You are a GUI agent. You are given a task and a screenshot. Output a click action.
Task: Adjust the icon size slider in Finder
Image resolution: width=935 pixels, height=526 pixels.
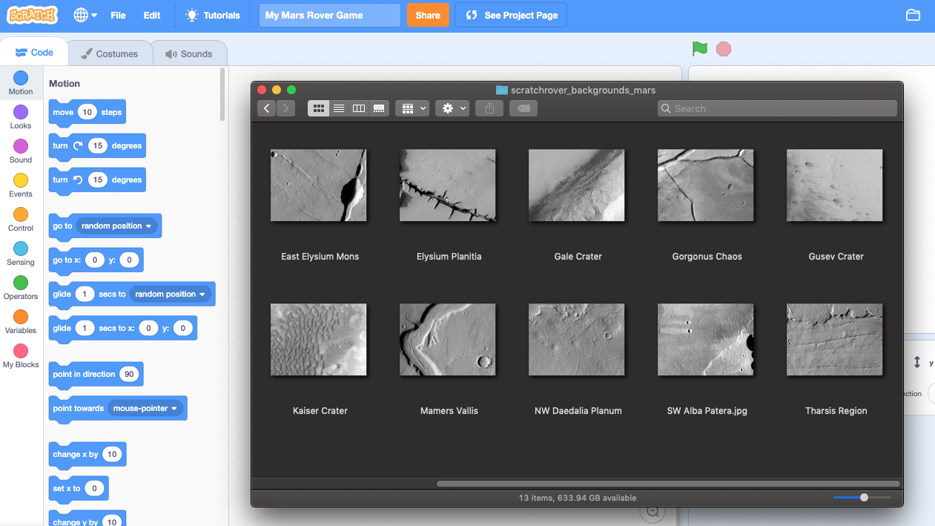[x=863, y=498]
